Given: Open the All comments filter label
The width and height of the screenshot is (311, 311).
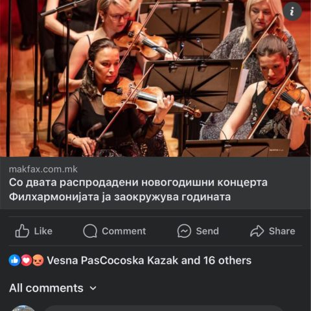Looking at the screenshot, I should coord(46,288).
